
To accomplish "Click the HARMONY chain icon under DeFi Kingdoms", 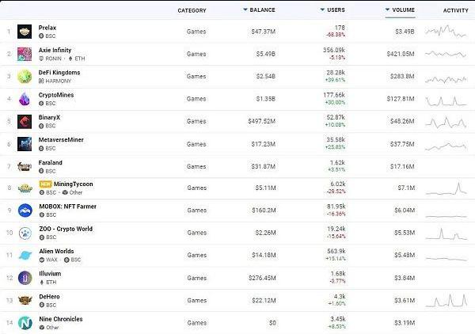I will [x=41, y=81].
